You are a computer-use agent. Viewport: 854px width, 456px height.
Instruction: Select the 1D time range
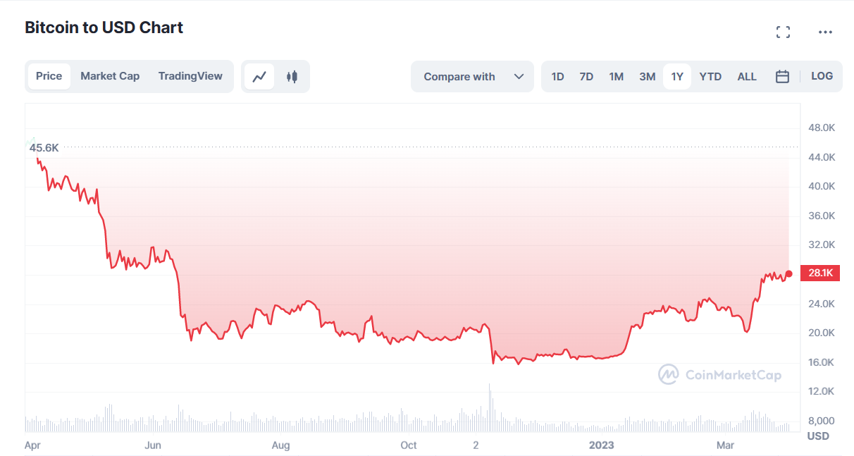[557, 77]
